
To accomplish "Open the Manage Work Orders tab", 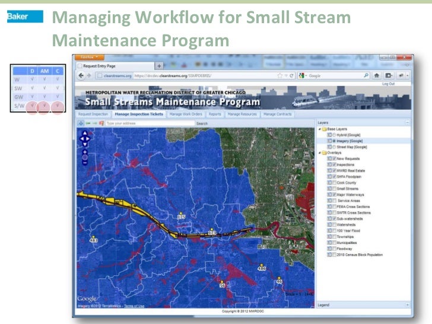I will click(x=186, y=114).
